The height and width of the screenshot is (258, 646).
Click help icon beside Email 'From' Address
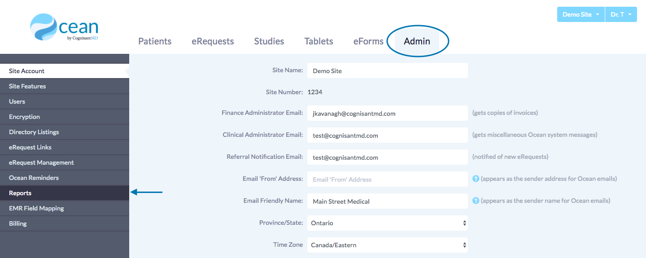click(476, 179)
